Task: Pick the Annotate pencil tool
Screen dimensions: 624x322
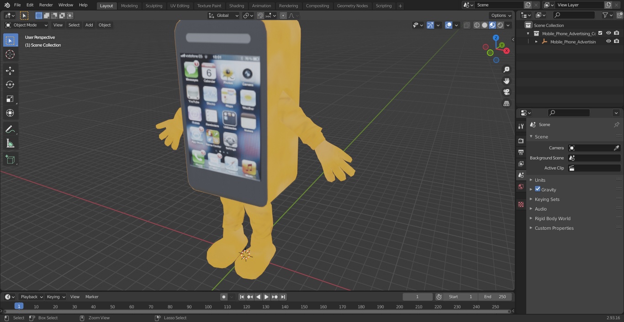Action: pyautogui.click(x=10, y=130)
